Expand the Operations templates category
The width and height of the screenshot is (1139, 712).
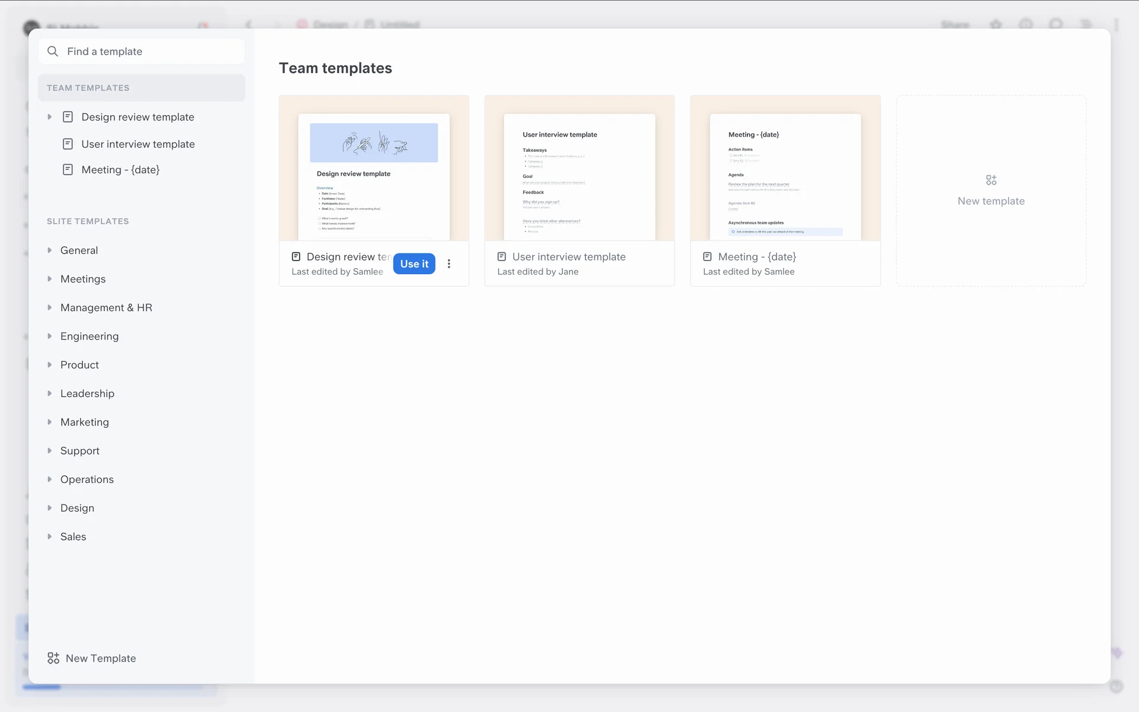pyautogui.click(x=50, y=479)
